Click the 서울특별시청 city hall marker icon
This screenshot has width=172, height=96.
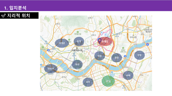click(77, 48)
